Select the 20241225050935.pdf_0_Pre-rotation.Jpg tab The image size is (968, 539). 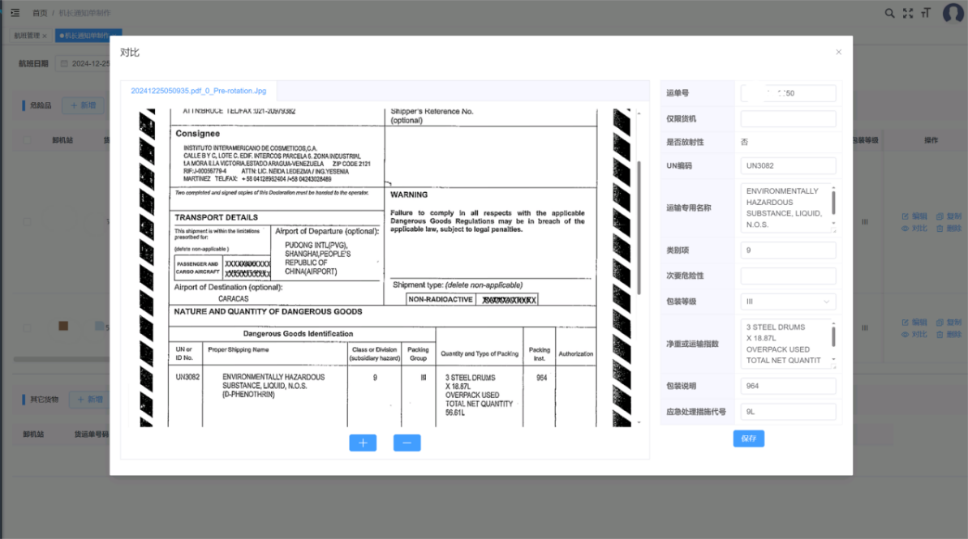coord(198,91)
